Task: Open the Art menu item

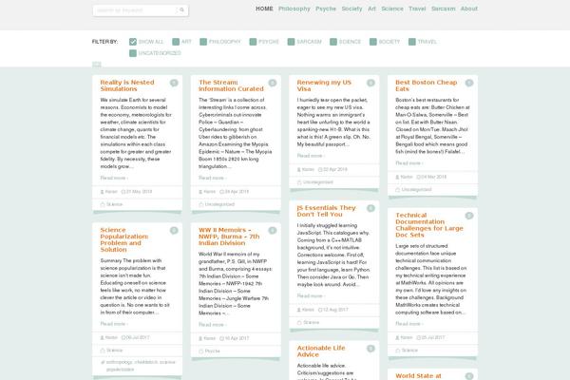Action: coord(371,9)
